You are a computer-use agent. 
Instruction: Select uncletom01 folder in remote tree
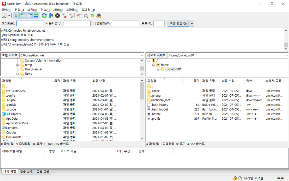pyautogui.click(x=173, y=69)
